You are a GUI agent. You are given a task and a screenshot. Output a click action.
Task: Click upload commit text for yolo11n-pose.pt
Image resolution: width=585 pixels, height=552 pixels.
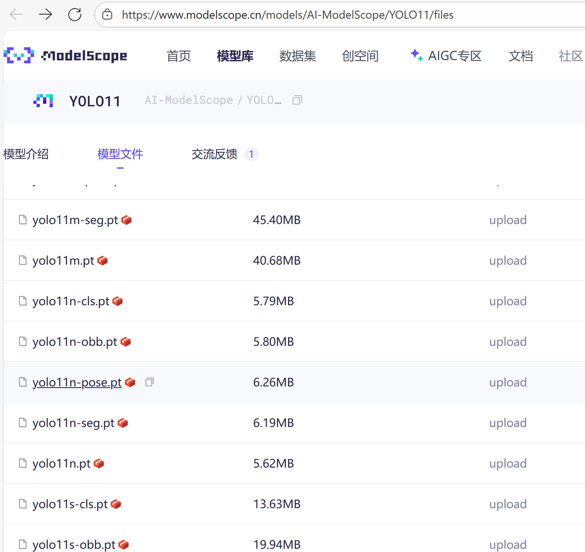point(508,382)
